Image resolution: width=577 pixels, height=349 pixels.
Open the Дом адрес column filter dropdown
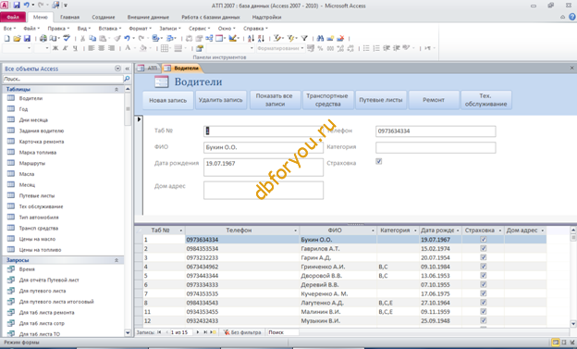pos(543,231)
